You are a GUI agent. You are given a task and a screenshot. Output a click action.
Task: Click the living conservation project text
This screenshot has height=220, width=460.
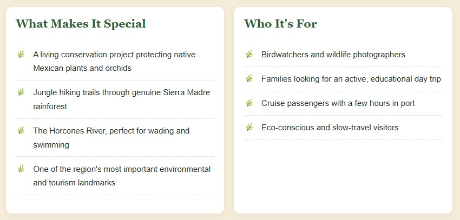114,62
